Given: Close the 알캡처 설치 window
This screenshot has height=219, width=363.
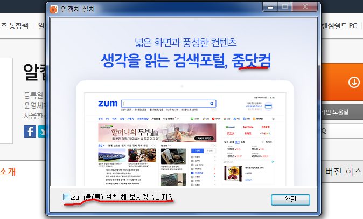Looking at the screenshot, I should coord(305,6).
